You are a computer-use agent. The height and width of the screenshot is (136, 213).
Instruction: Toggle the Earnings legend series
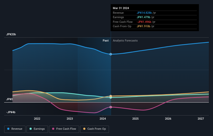click(37, 129)
